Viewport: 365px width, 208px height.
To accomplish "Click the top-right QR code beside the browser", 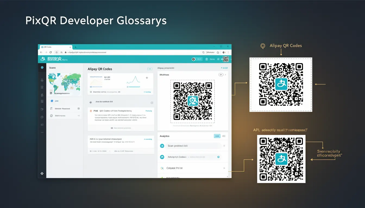I will click(x=281, y=84).
